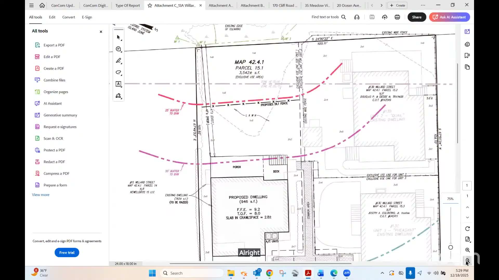Click the zoom in magnifier icon
This screenshot has width=499, height=280.
pos(467,250)
